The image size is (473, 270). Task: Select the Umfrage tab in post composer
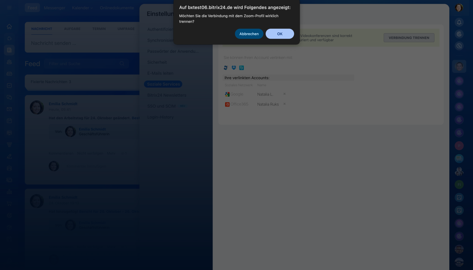126,29
